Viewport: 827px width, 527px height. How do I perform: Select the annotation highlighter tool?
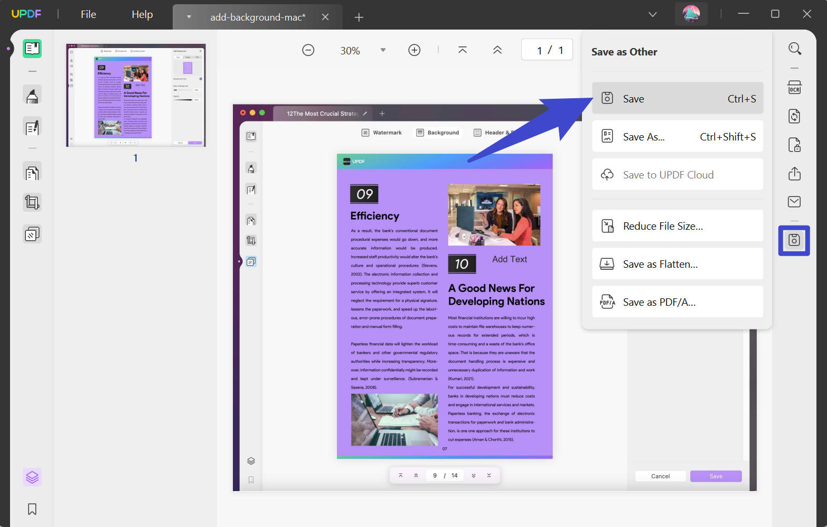32,95
